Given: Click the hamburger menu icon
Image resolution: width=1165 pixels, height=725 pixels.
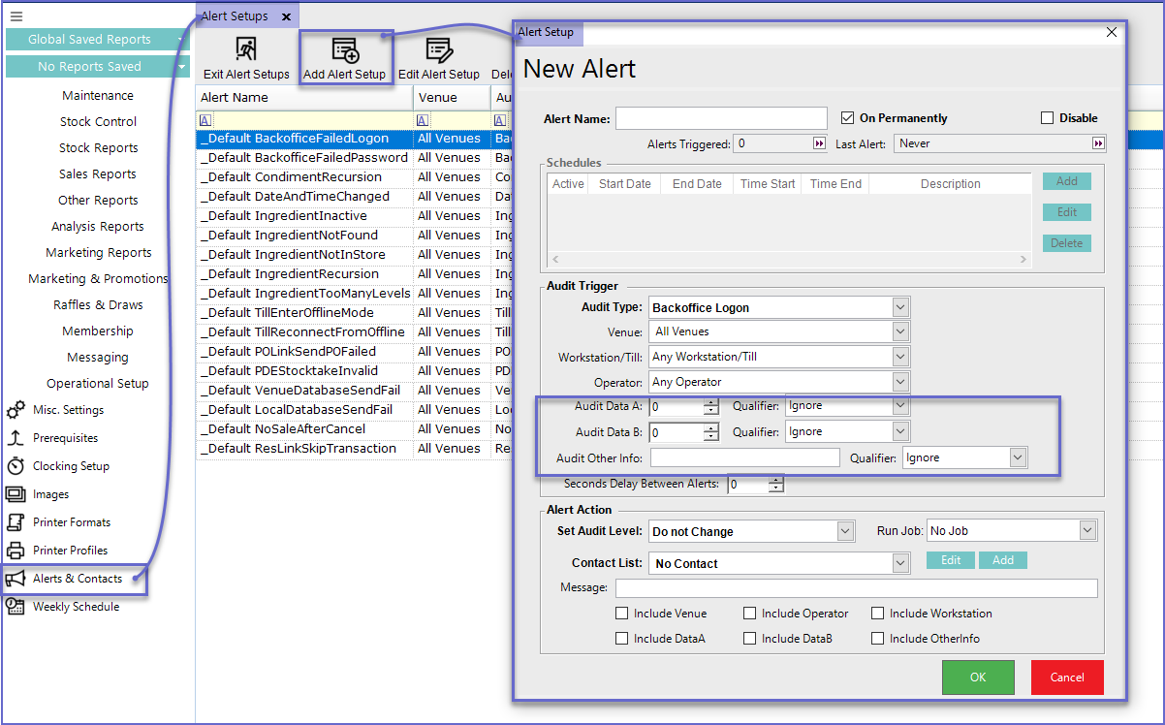Looking at the screenshot, I should 16,16.
